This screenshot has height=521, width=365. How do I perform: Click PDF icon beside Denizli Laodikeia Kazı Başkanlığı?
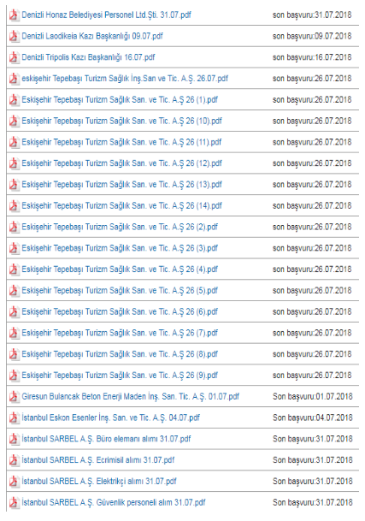[14, 36]
